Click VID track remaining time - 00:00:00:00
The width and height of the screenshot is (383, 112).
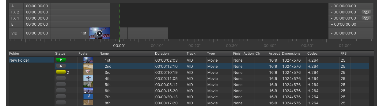click(343, 33)
